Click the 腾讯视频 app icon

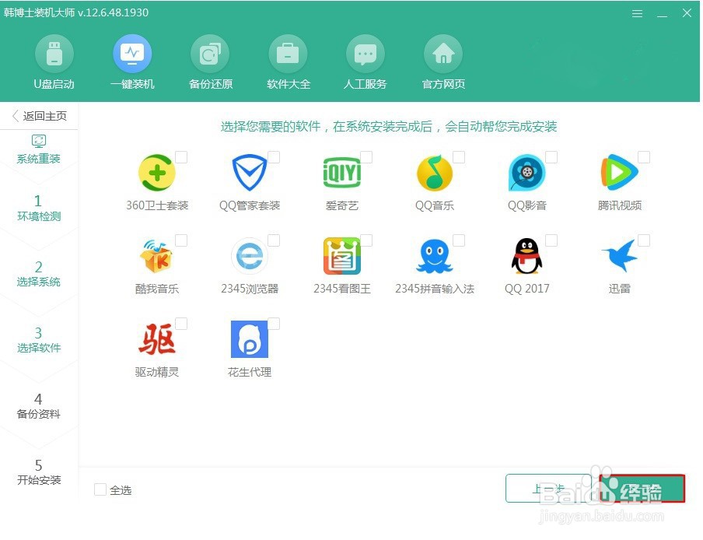pyautogui.click(x=619, y=172)
